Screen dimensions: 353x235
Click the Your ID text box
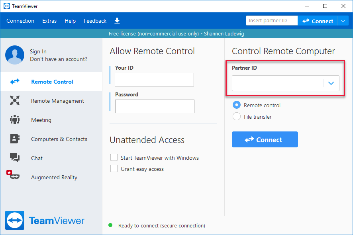coord(154,79)
